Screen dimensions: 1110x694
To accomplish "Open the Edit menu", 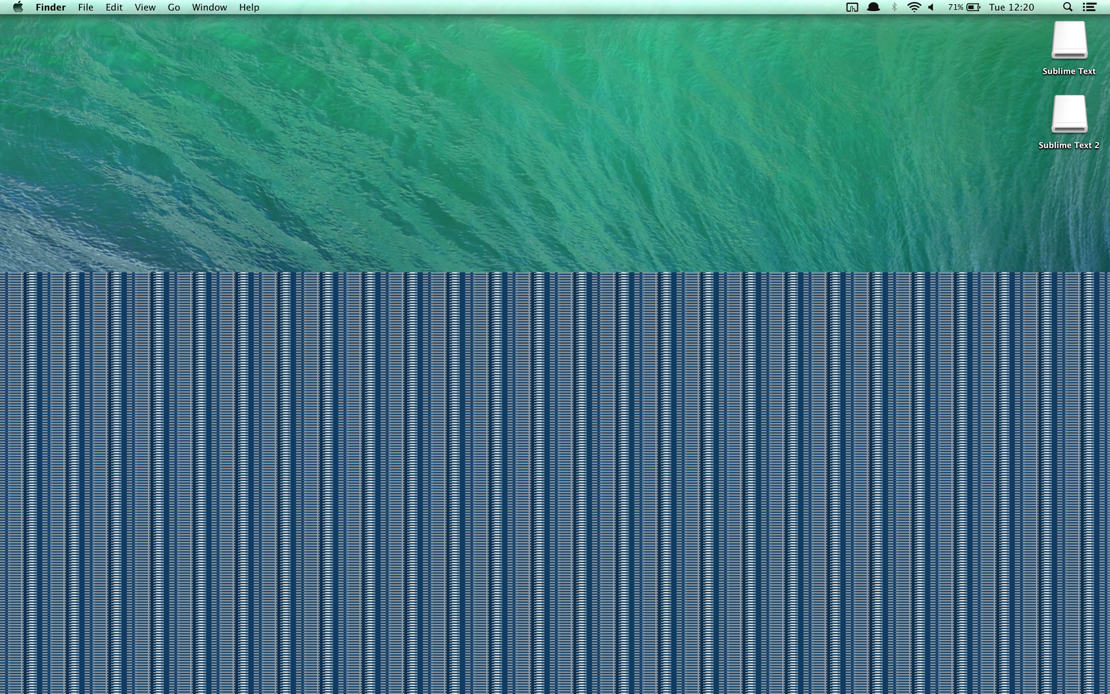I will [114, 7].
